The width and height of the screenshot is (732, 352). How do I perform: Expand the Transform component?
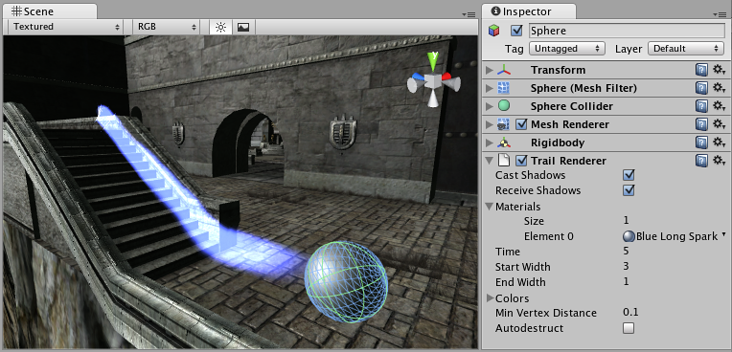click(490, 70)
